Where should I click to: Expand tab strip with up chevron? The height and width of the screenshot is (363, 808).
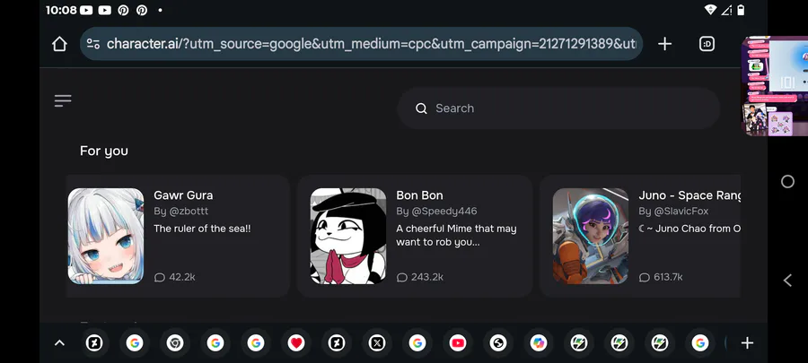60,343
